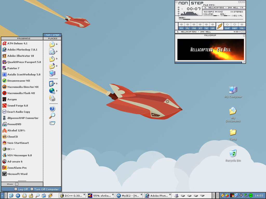Launch DC++ from the programs list
This screenshot has height=199, width=266.
tap(22, 149)
